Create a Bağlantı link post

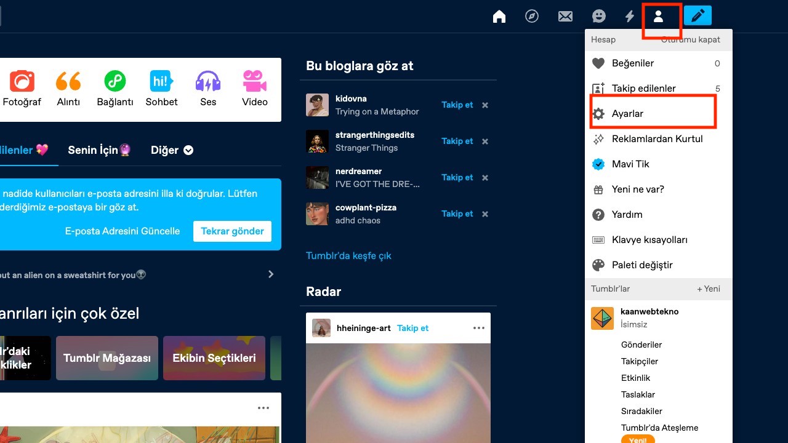pos(115,89)
